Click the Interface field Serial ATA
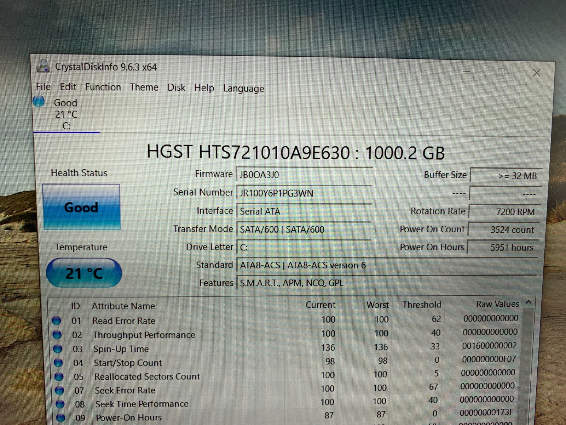The height and width of the screenshot is (425, 566). [x=304, y=211]
